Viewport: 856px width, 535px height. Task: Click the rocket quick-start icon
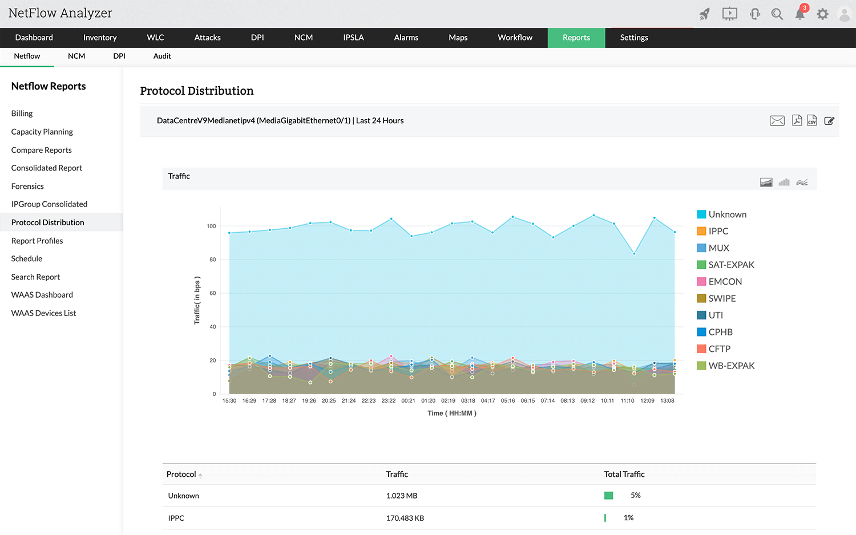705,14
